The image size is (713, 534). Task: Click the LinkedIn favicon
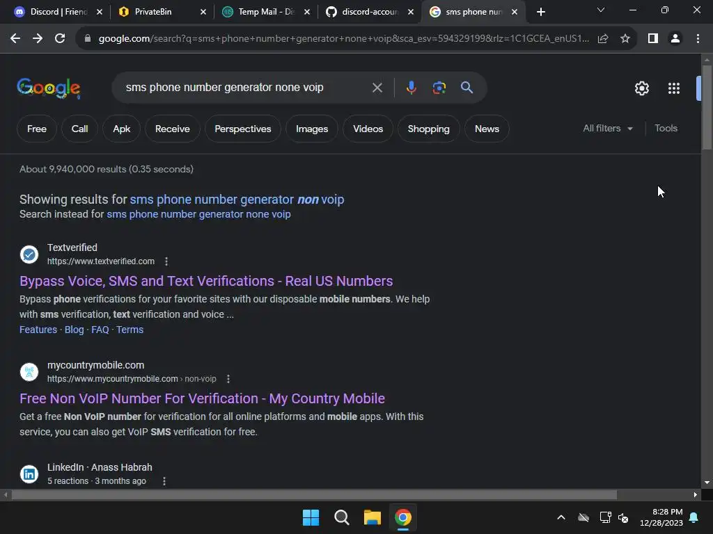click(x=29, y=474)
